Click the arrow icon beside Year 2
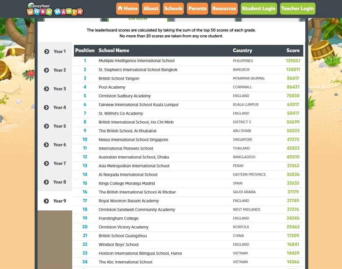The image size is (342, 269). click(47, 70)
